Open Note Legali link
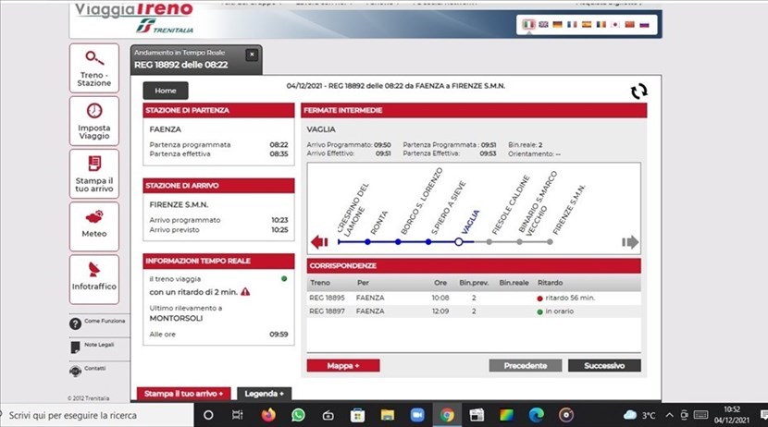This screenshot has width=768, height=427. tap(93, 347)
